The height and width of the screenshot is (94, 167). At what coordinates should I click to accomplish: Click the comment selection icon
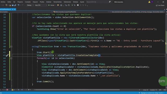72,5
